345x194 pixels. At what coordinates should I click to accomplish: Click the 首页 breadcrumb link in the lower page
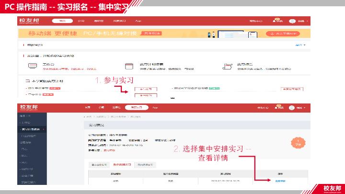[x=89, y=117]
